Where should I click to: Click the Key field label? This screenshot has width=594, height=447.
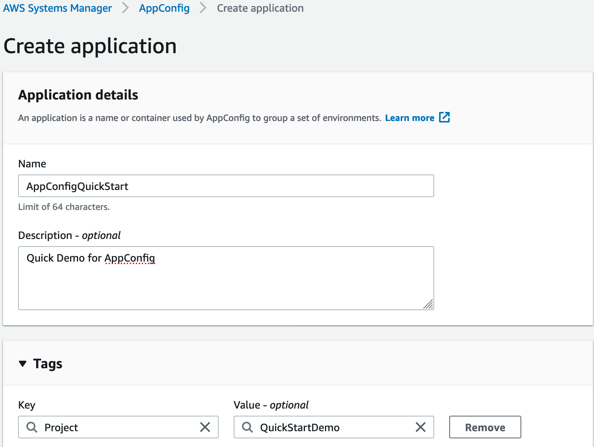[27, 405]
